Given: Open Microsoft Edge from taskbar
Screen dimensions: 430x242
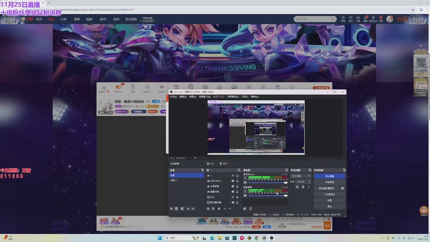Looking at the screenshot, I should click(212, 238).
